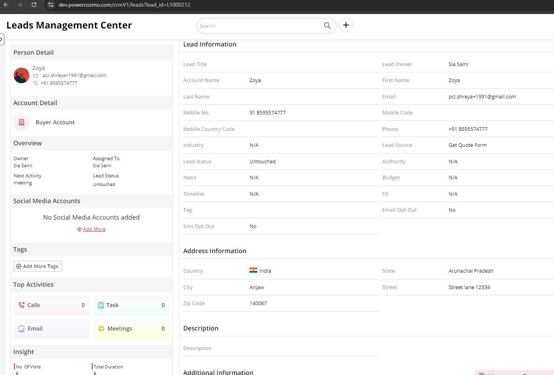Open the Task activity card
This screenshot has width=554, height=375.
[x=131, y=305]
